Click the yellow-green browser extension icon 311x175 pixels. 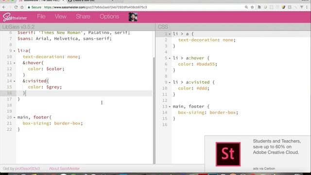click(283, 7)
